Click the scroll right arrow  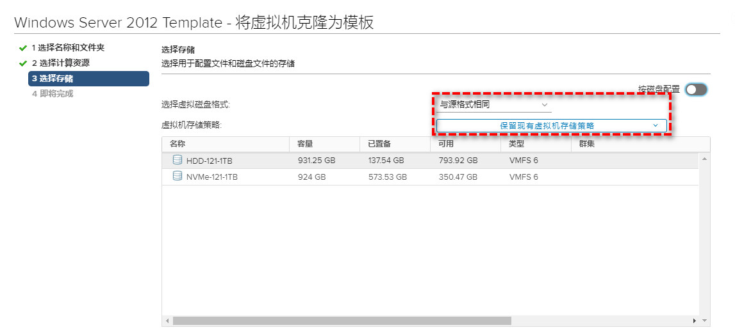pyautogui.click(x=694, y=320)
